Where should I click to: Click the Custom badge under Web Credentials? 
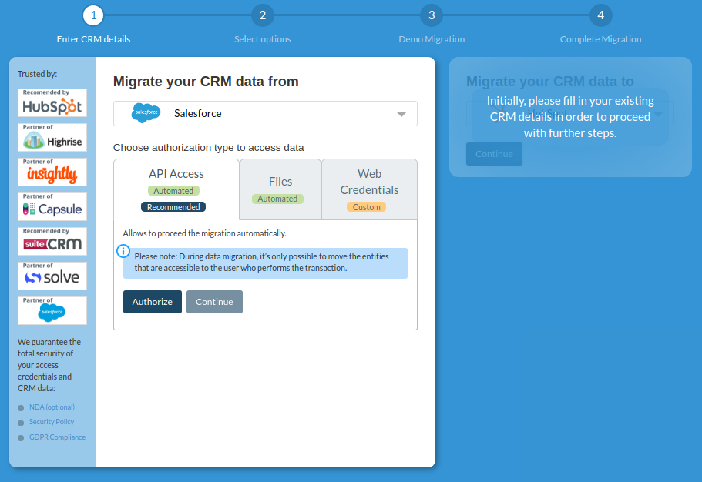366,207
